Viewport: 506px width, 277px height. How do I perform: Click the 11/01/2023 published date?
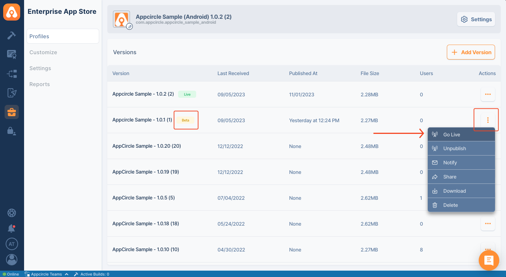302,95
